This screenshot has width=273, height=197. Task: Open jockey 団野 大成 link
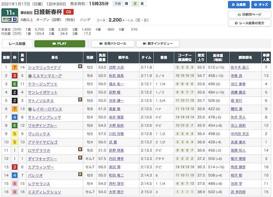pos(116,68)
